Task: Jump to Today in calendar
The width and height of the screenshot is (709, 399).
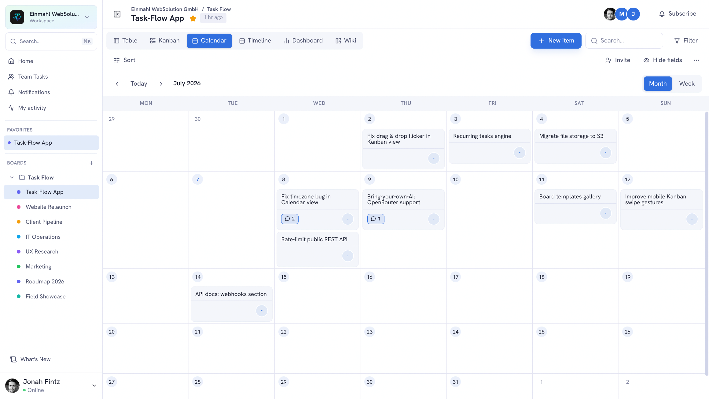Action: (x=139, y=84)
